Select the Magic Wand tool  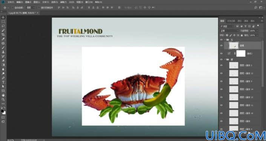coord(3,30)
